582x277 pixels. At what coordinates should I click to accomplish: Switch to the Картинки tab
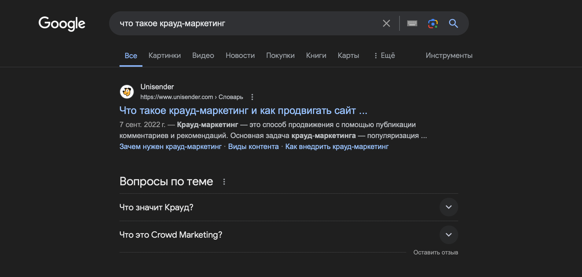click(x=164, y=55)
